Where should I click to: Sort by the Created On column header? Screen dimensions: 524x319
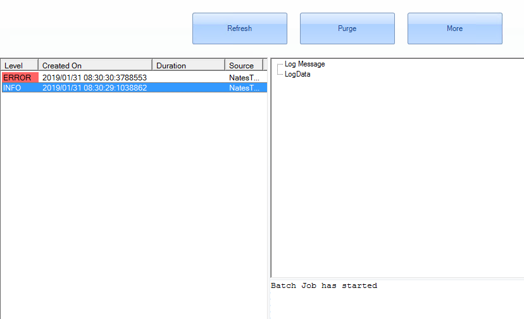95,65
